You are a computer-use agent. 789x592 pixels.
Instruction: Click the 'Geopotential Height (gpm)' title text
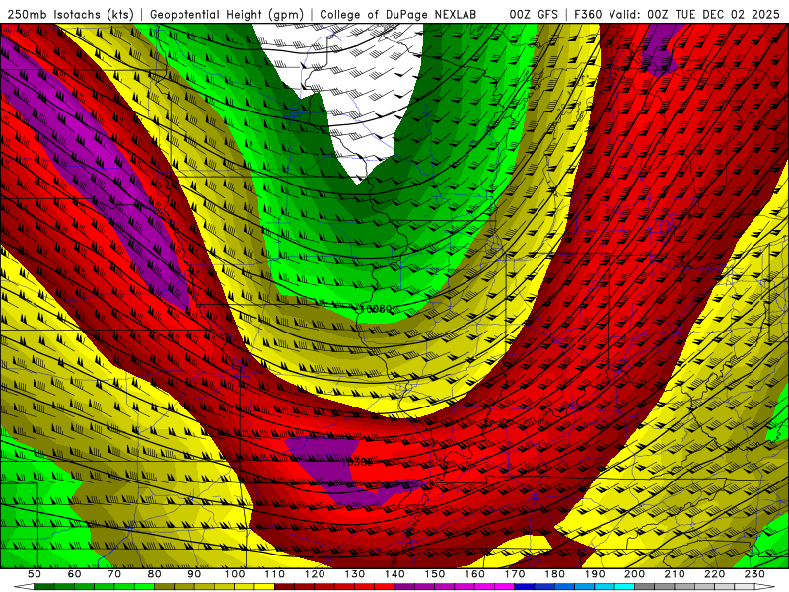tap(227, 15)
